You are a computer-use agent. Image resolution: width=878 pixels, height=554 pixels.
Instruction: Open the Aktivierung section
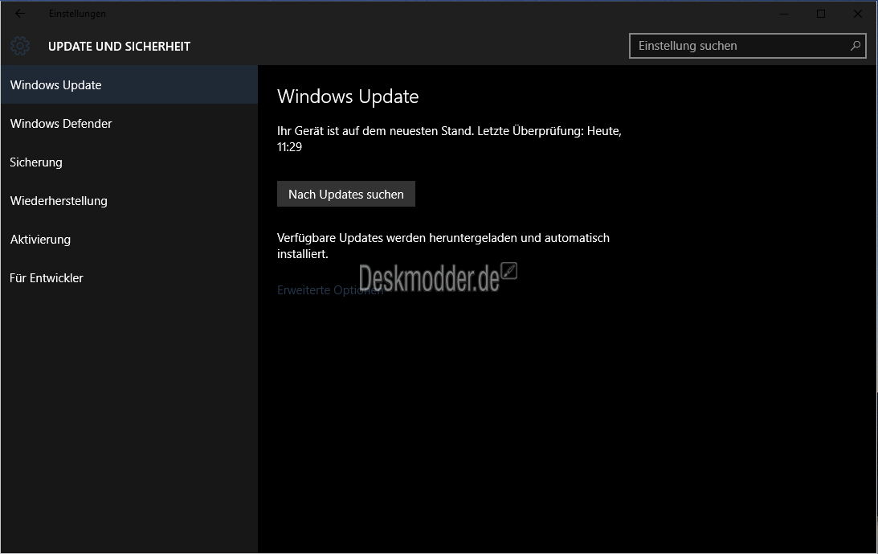point(129,240)
